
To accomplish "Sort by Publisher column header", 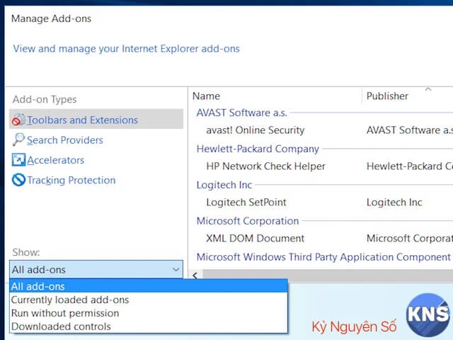I will pyautogui.click(x=387, y=96).
